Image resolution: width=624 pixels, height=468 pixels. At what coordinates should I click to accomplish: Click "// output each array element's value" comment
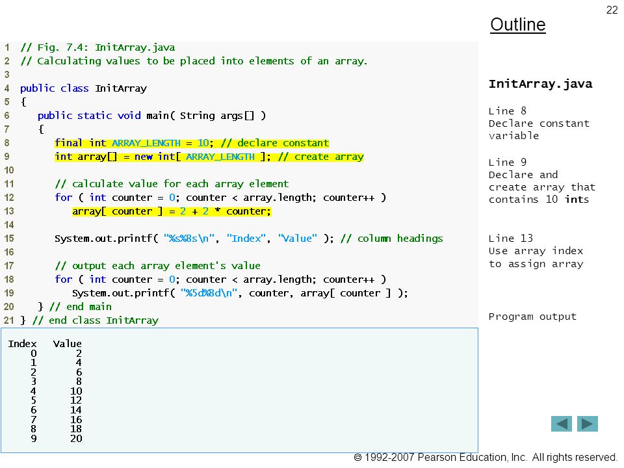(157, 266)
